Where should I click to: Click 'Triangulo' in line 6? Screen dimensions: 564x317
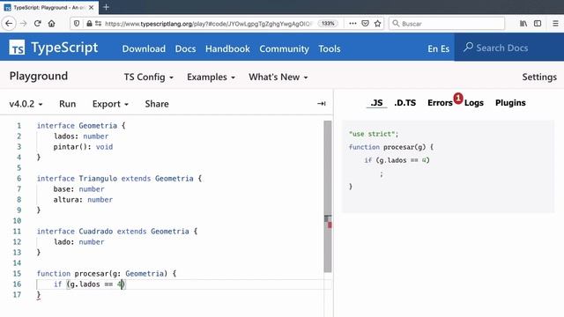[x=98, y=178]
